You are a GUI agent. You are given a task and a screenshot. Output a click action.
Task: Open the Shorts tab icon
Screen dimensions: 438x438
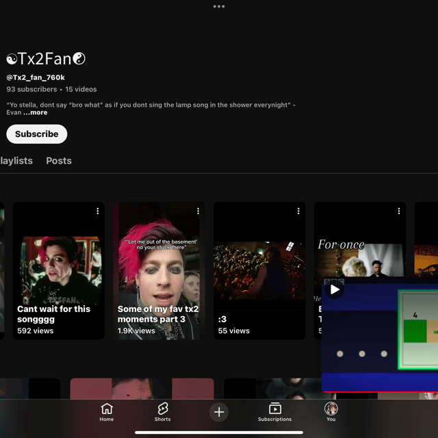pyautogui.click(x=163, y=409)
